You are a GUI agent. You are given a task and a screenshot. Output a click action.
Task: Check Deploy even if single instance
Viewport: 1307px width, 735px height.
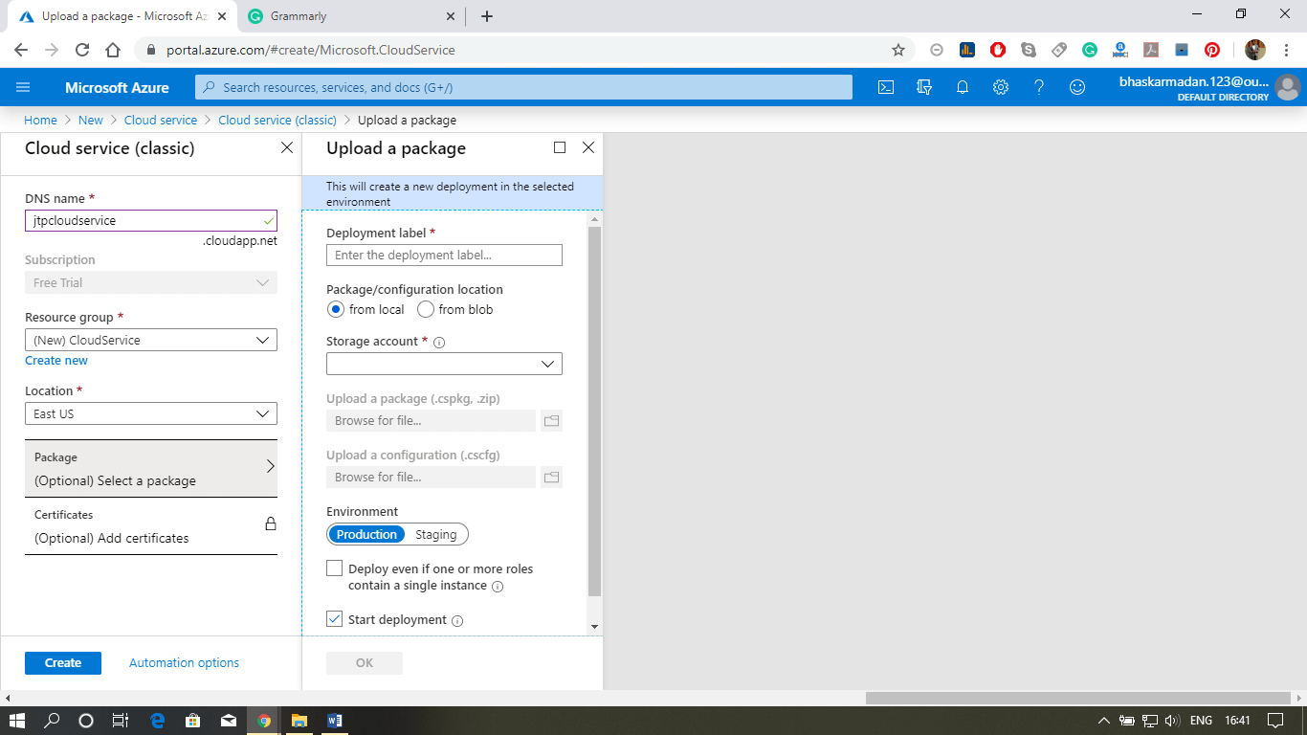point(334,568)
